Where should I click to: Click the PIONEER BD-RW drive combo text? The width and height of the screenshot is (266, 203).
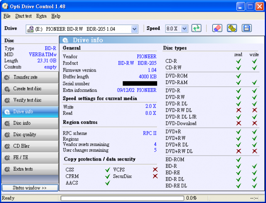point(80,29)
